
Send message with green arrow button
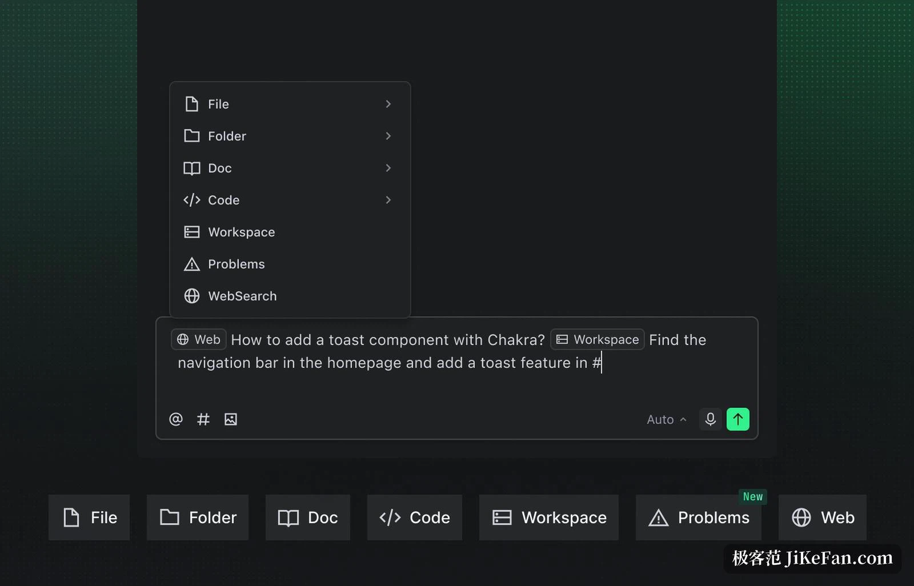coord(738,419)
